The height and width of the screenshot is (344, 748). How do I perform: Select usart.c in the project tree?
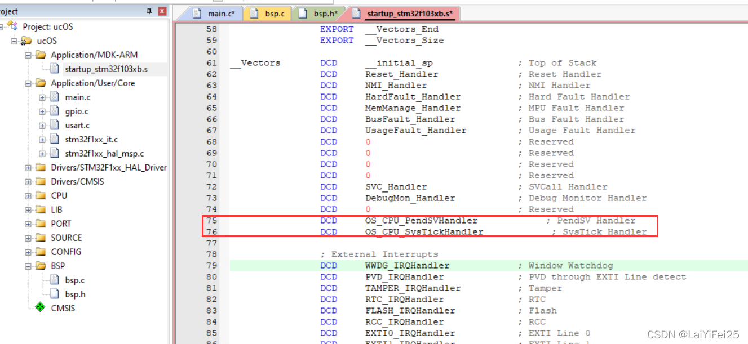(77, 125)
